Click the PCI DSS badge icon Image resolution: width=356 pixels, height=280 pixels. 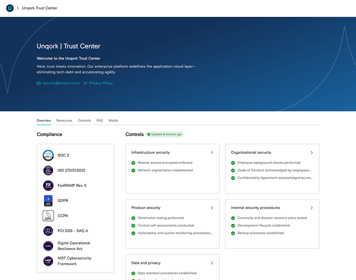(x=48, y=231)
